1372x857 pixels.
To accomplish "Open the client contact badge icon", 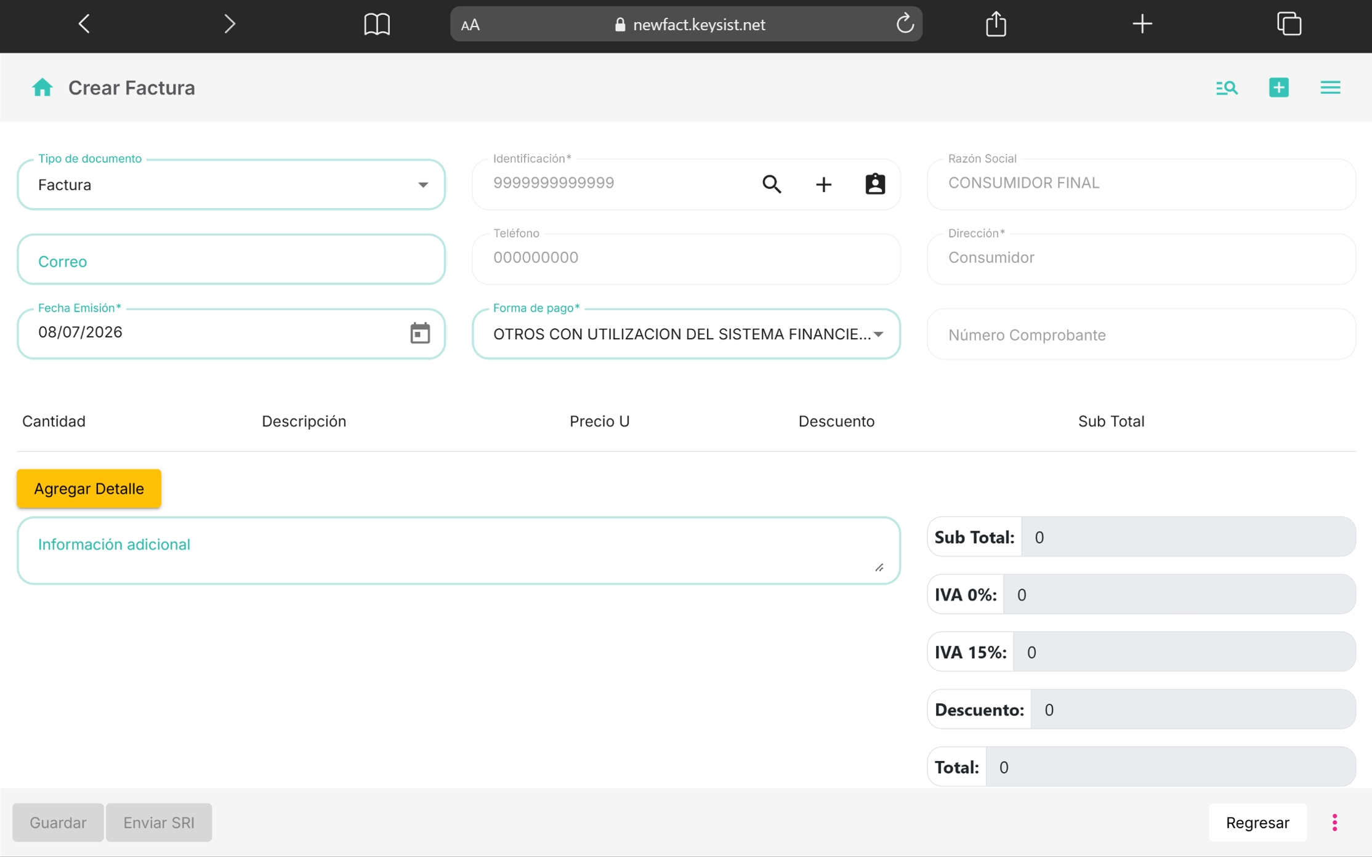I will [875, 184].
